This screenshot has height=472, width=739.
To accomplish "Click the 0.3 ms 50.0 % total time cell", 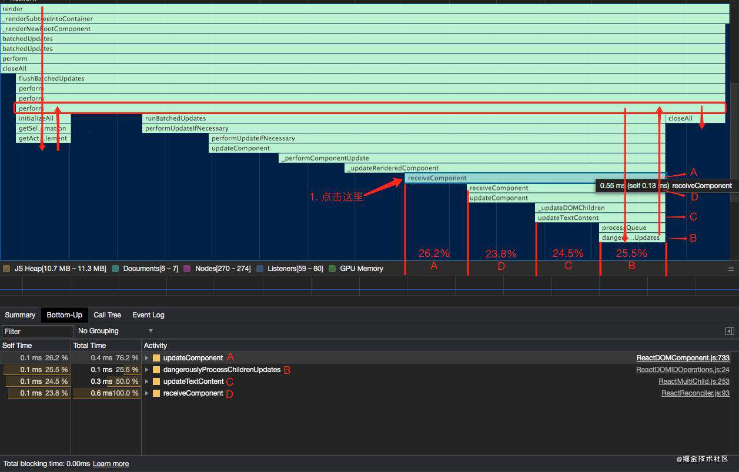I will pos(106,381).
